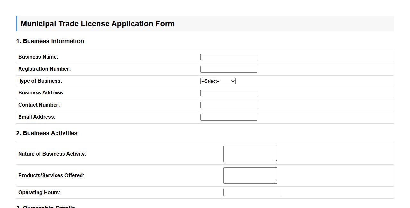Click the Municipal Trade License Application Form heading
Image resolution: width=410 pixels, height=208 pixels.
98,23
